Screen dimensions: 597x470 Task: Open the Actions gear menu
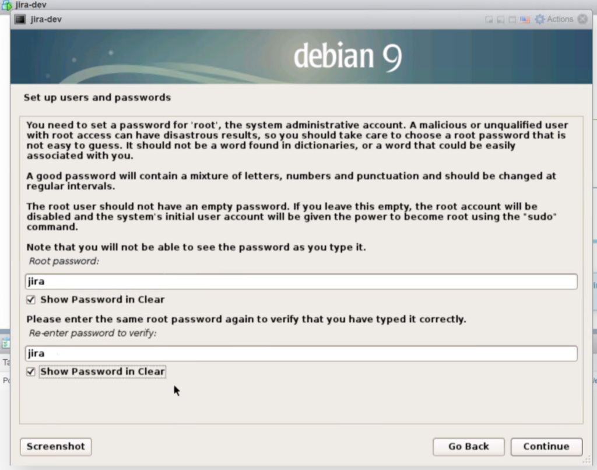click(554, 19)
